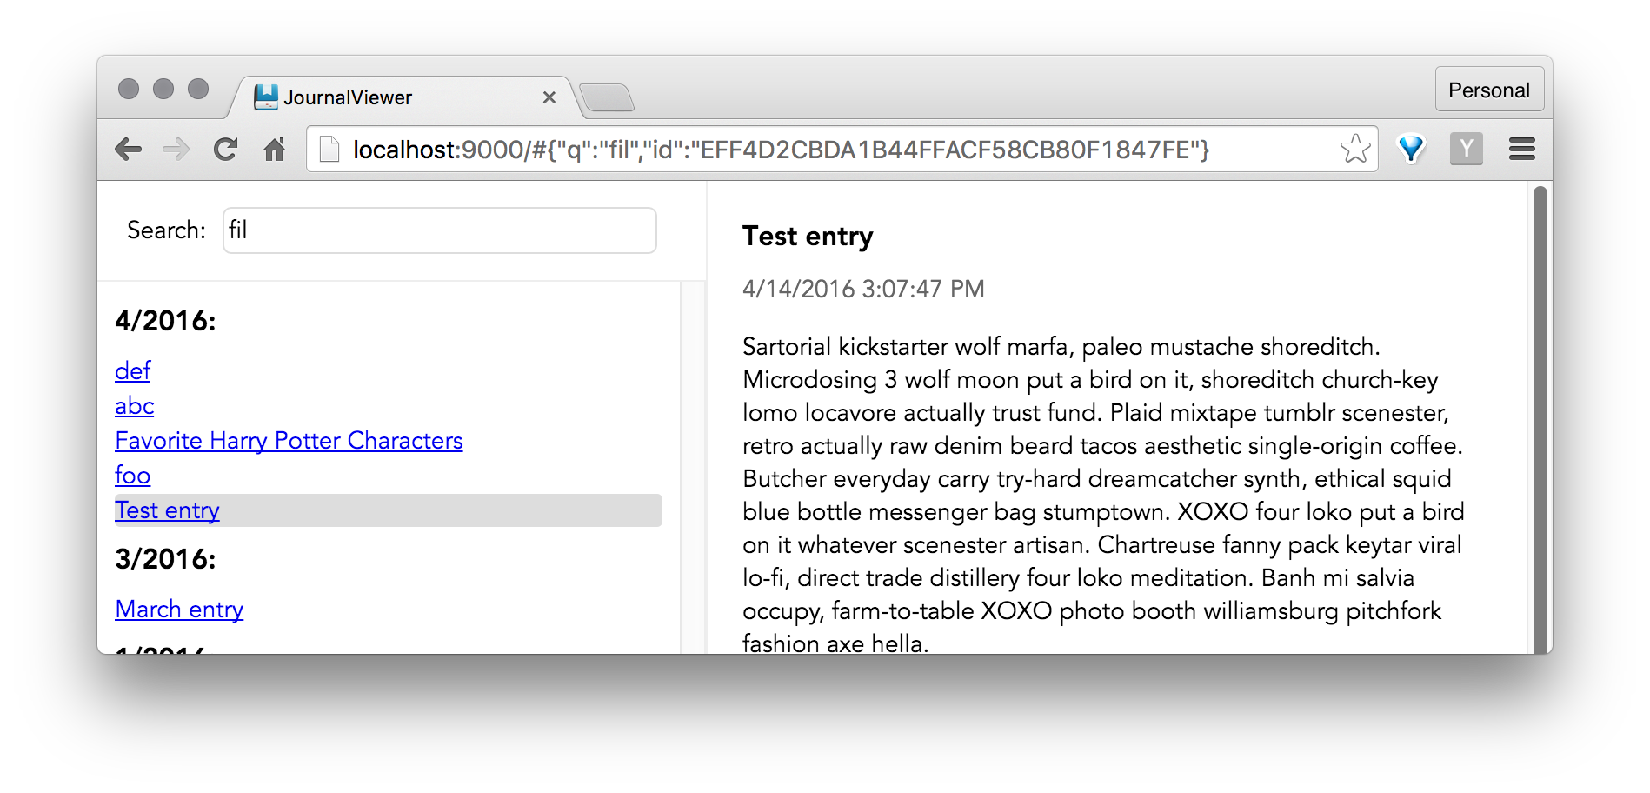The height and width of the screenshot is (793, 1650).
Task: Open Favorite Harry Potter Characters entry
Action: [289, 441]
